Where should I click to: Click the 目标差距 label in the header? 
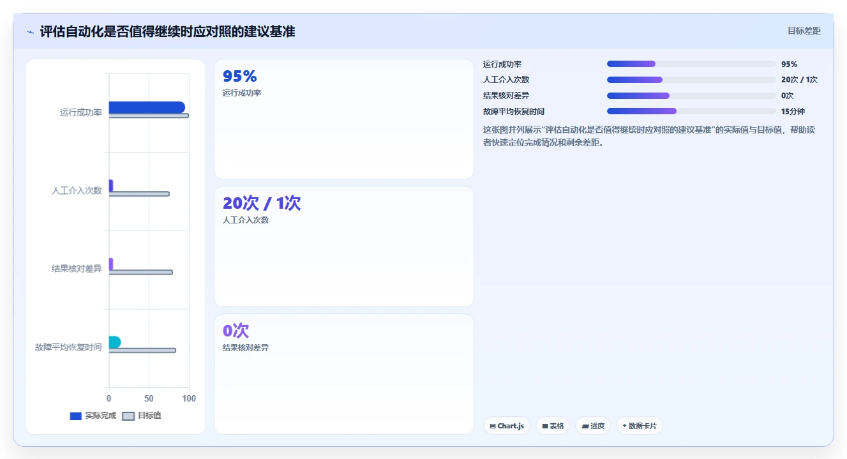click(804, 31)
